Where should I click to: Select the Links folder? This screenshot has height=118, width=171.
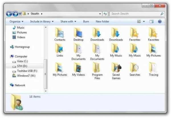click(60, 50)
